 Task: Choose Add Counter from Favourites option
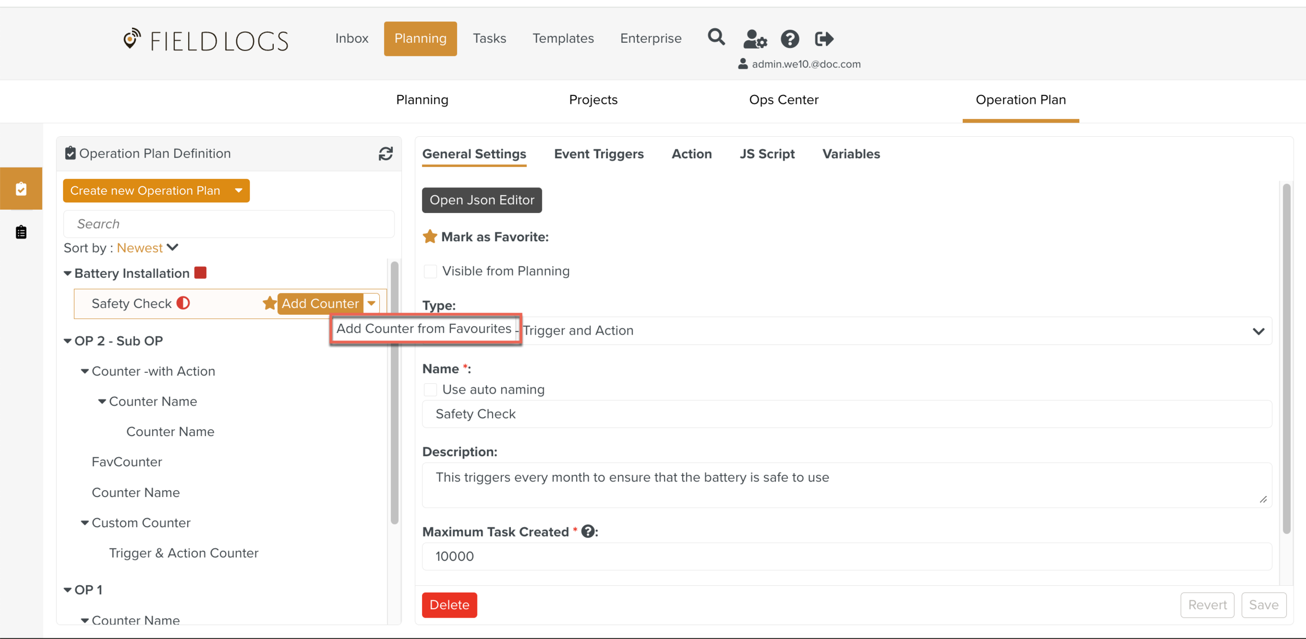(x=424, y=328)
